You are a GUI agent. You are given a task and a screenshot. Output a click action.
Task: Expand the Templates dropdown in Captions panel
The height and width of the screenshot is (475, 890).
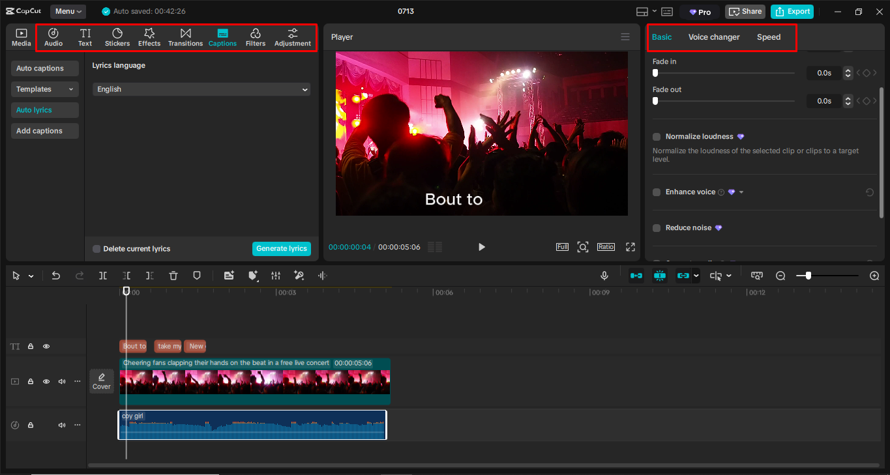tap(44, 89)
